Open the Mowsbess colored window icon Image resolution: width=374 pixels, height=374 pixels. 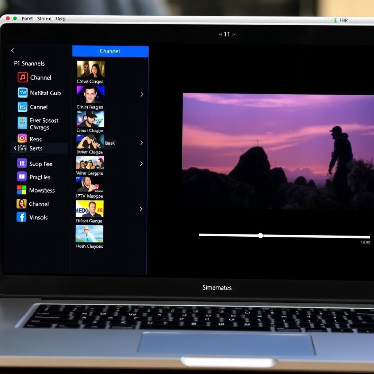pyautogui.click(x=22, y=190)
